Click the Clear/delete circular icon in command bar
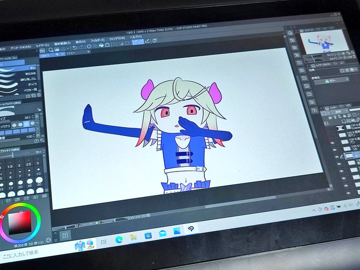Image resolution: width=360 pixels, height=270 pixels. click(89, 47)
